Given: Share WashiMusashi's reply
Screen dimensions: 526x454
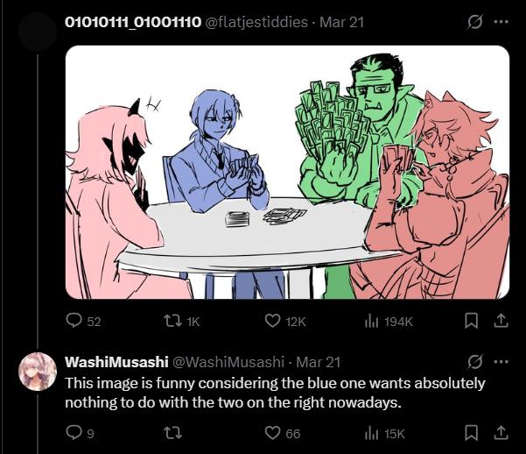Looking at the screenshot, I should [x=501, y=433].
